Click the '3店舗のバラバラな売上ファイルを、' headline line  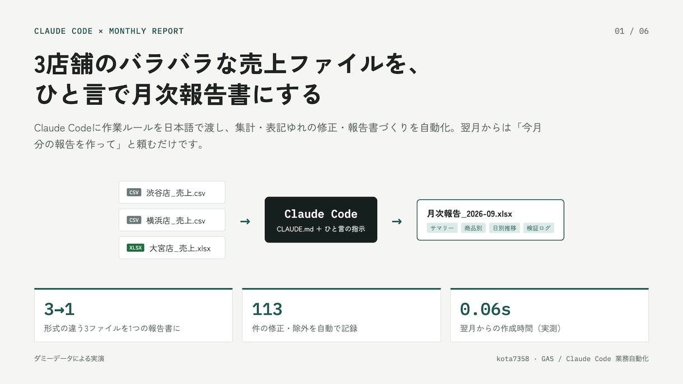226,64
